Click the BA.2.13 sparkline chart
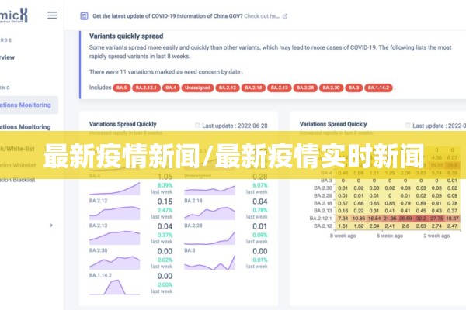Viewport: 466px width, 310px height. (115, 238)
